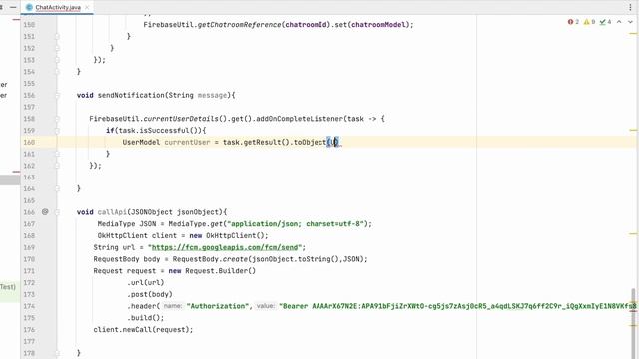Collapse the callApi method at line 166
Viewport: 639px width, 359px height.
pyautogui.click(x=57, y=212)
